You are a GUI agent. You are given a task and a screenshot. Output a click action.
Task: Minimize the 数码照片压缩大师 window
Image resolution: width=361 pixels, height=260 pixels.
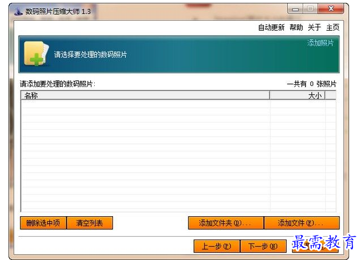pyautogui.click(x=295, y=9)
